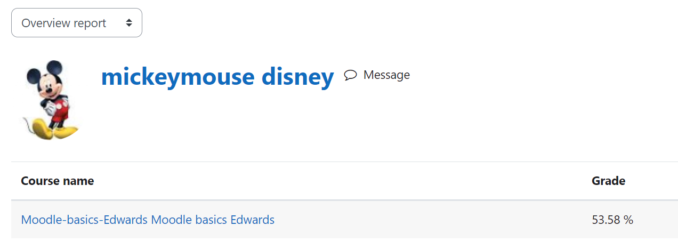Click the Mickey Mouse profile picture
The height and width of the screenshot is (242, 678).
point(51,100)
